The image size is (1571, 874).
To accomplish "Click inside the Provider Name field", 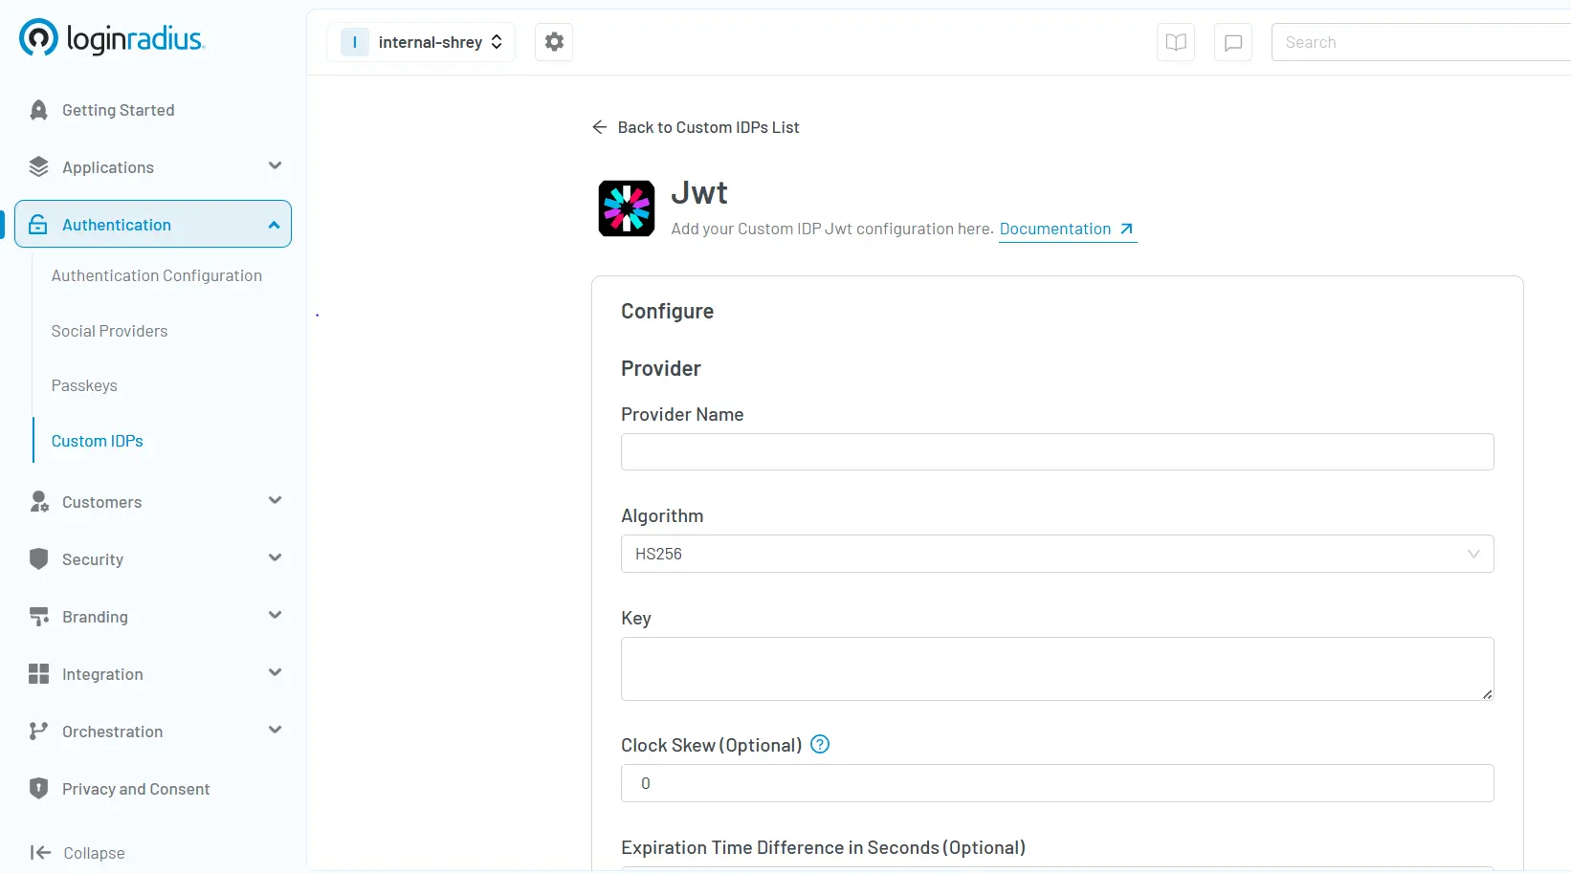I will (x=1056, y=451).
